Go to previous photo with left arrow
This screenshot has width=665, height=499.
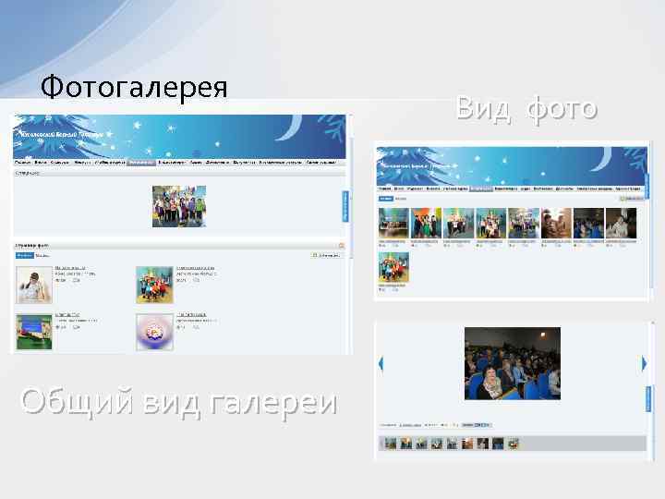coord(381,364)
